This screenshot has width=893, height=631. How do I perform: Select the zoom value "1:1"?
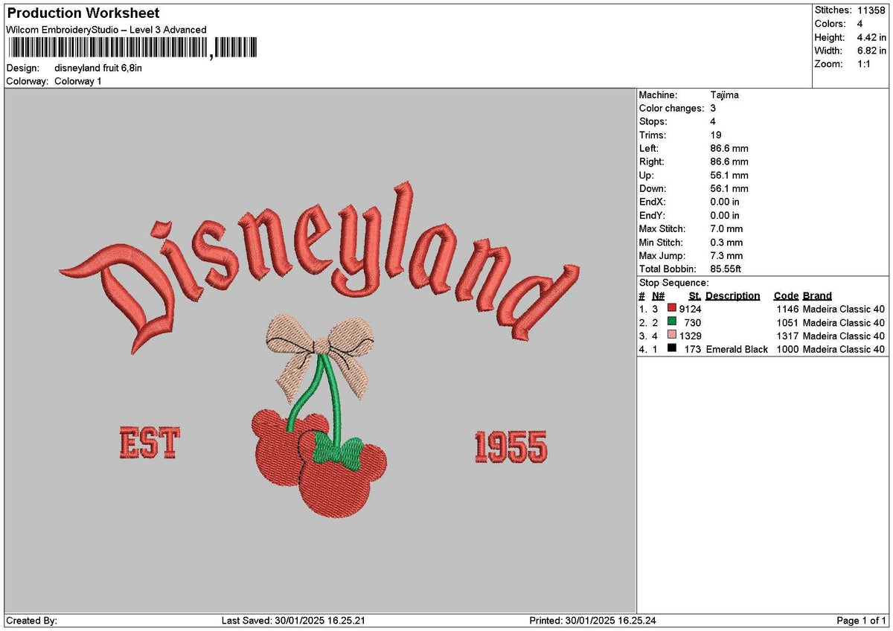865,64
